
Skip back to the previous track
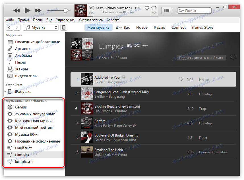pyautogui.click(x=17, y=11)
